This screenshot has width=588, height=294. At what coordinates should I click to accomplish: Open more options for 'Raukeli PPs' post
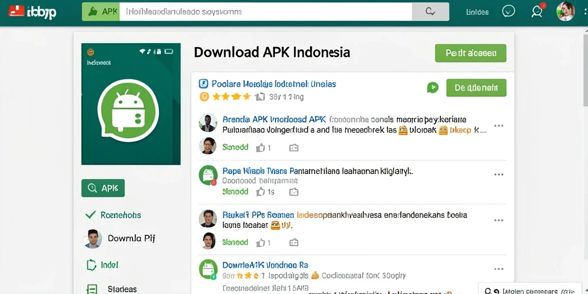click(498, 220)
